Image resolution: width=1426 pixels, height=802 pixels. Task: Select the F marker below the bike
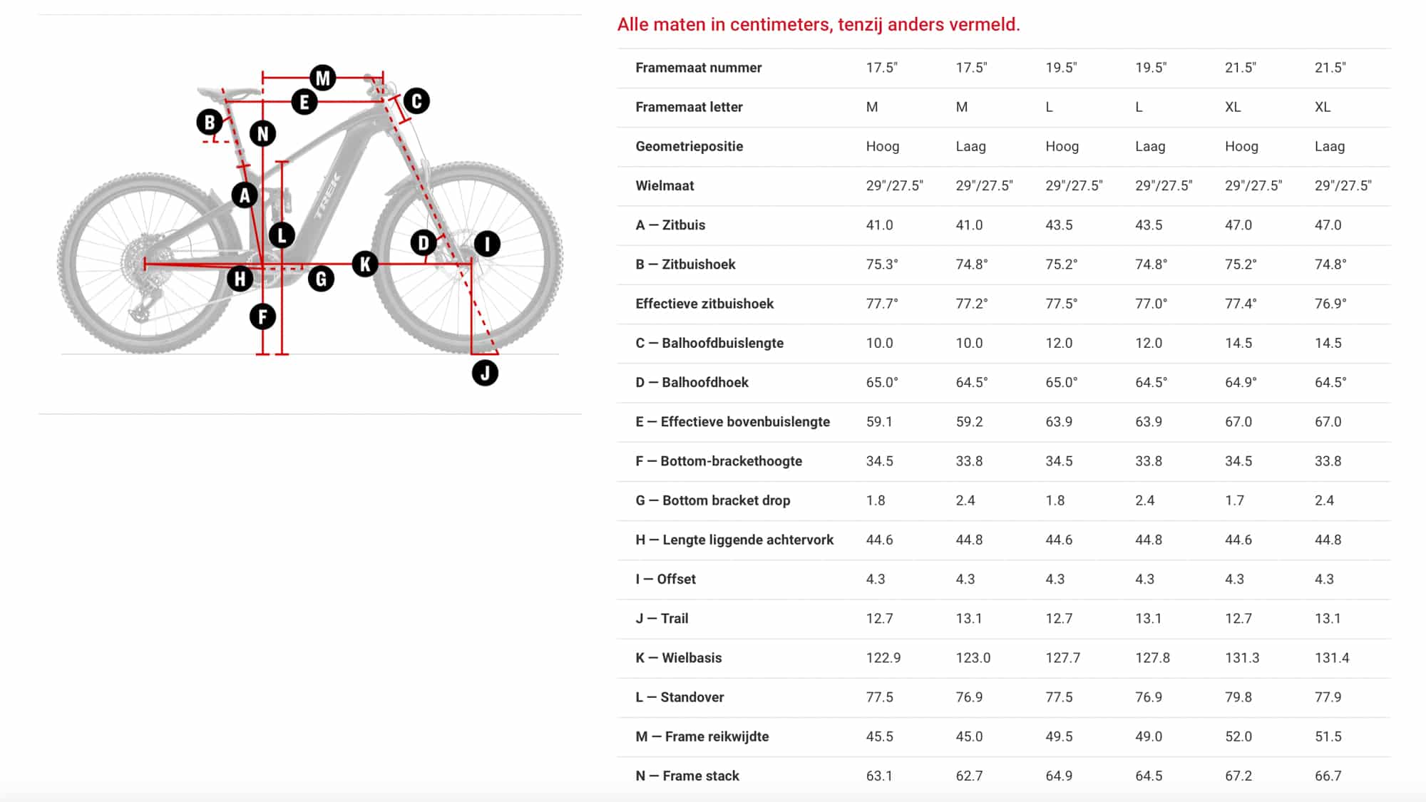tap(262, 317)
